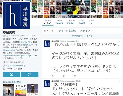Switch to the ツイート tab
This screenshot has width=123, height=96.
49,31
